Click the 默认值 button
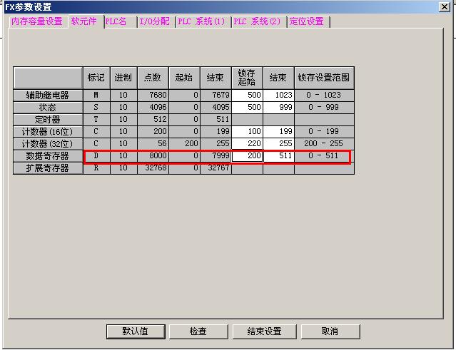The image size is (456, 350). click(135, 331)
